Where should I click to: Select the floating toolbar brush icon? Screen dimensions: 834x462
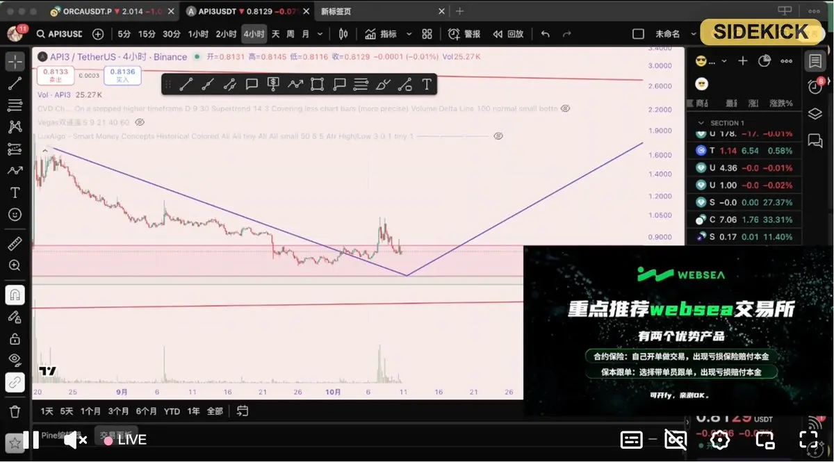[x=383, y=85]
